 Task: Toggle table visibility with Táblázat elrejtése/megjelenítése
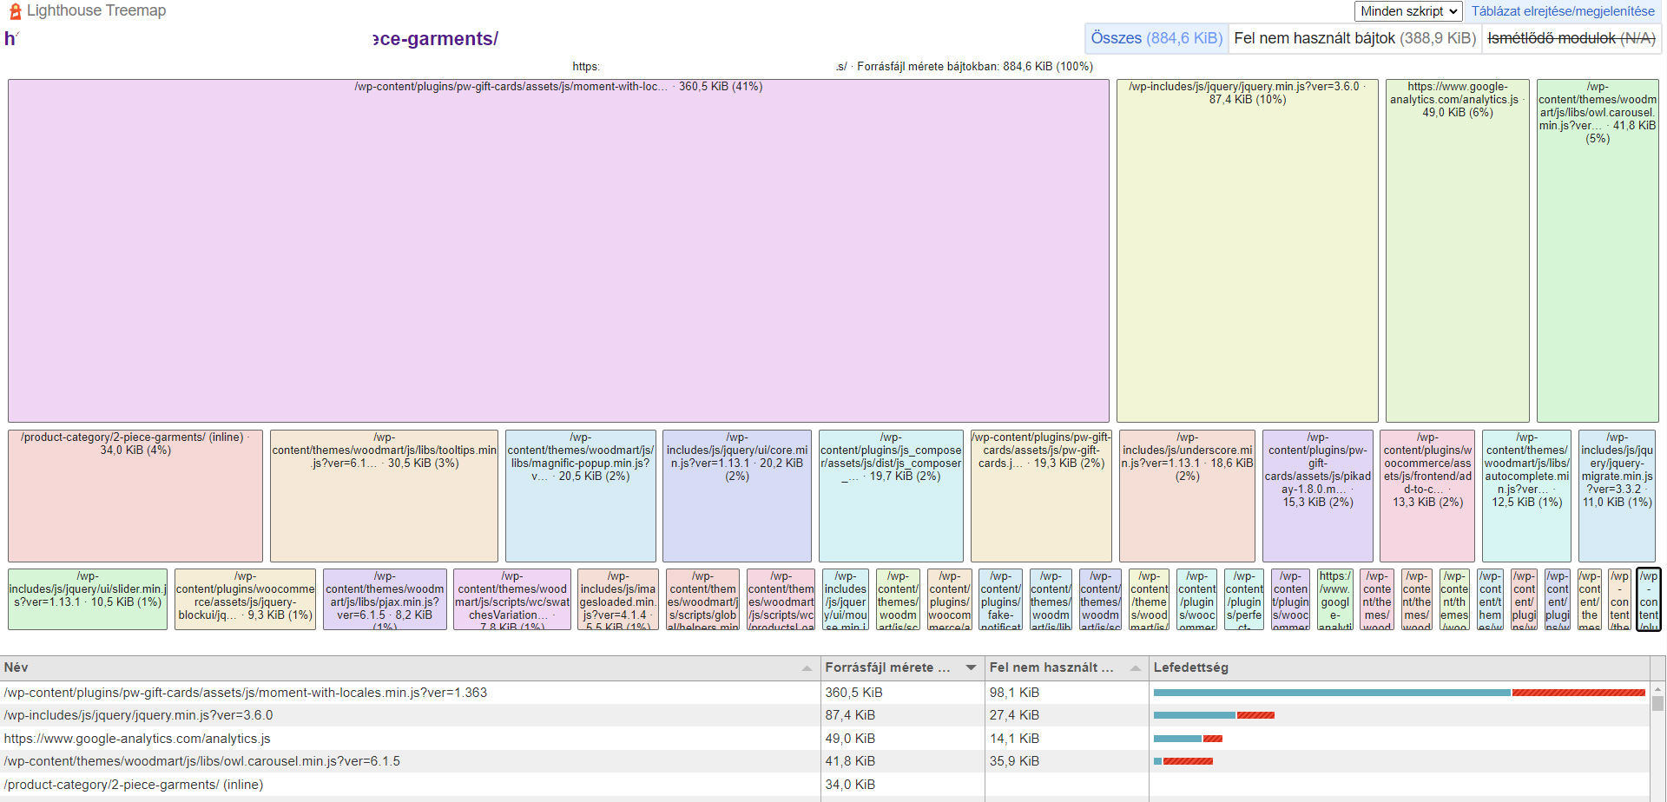(x=1563, y=11)
